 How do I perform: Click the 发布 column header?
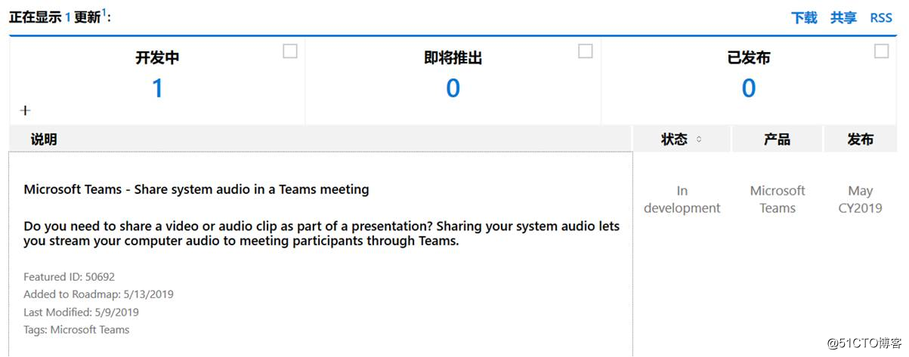(860, 139)
